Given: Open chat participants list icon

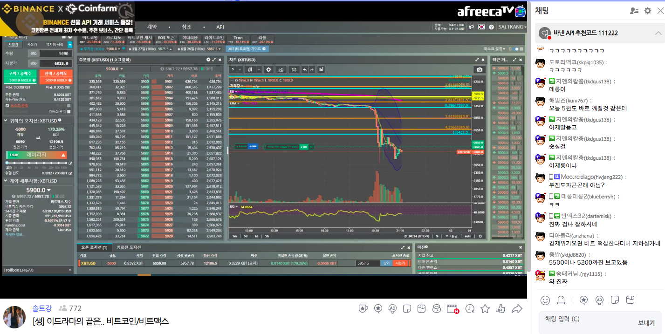Looking at the screenshot, I should [x=634, y=11].
